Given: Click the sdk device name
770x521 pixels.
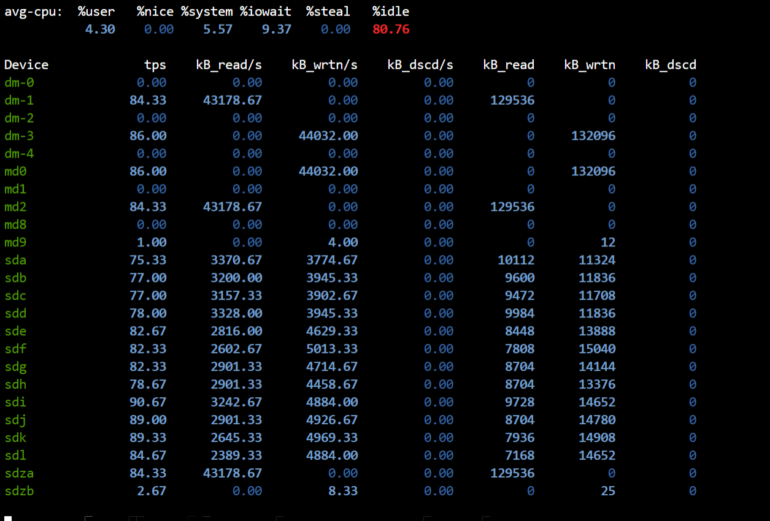Looking at the screenshot, I should pyautogui.click(x=15, y=438).
